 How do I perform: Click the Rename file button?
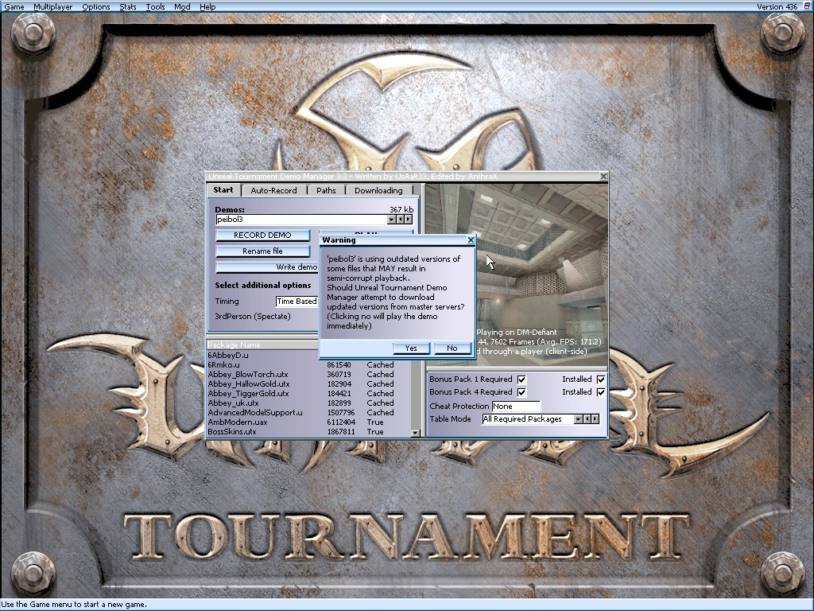click(262, 251)
